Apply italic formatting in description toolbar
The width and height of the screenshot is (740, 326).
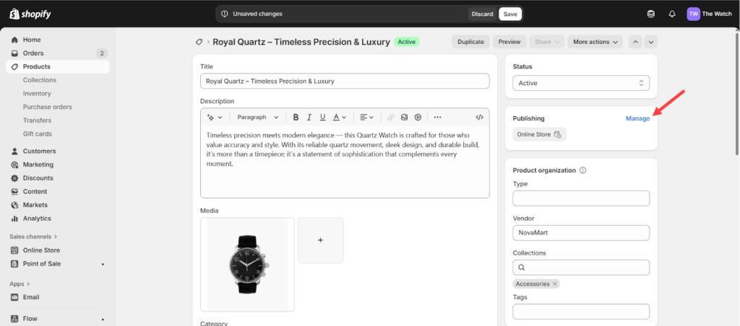pyautogui.click(x=309, y=117)
